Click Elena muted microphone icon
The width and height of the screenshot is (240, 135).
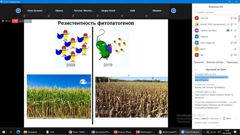[x=235, y=49]
